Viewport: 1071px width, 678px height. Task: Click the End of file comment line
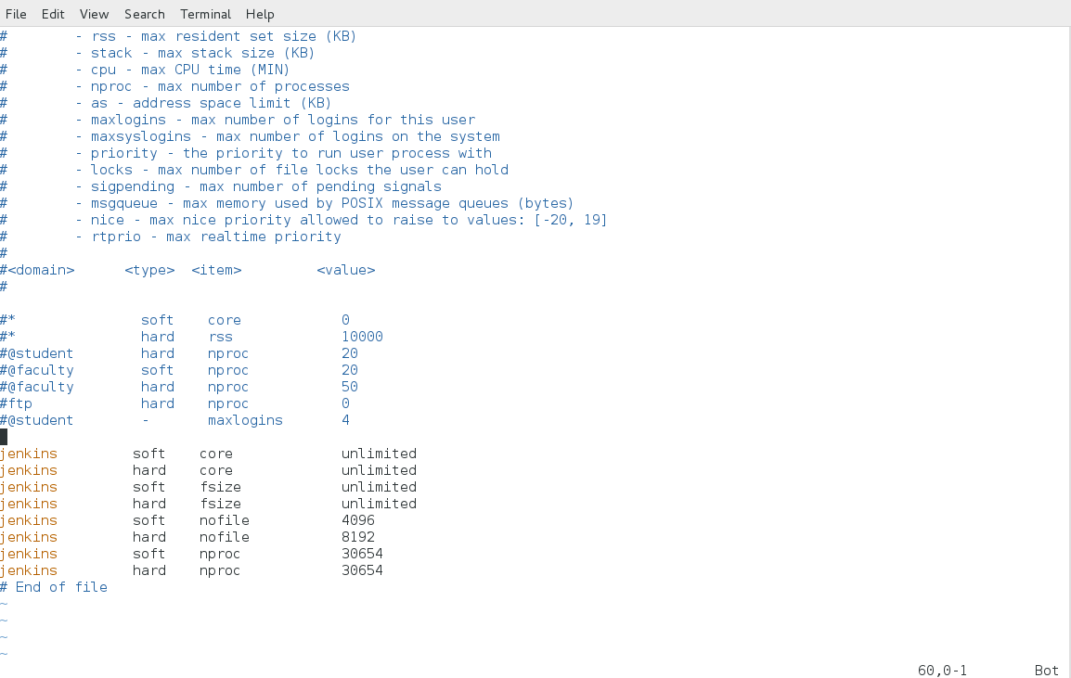click(56, 587)
